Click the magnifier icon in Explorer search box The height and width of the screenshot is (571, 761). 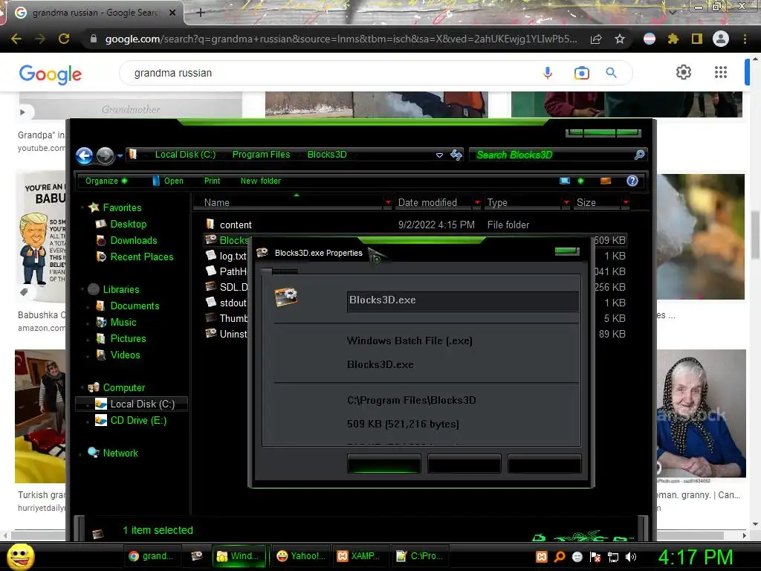click(640, 155)
